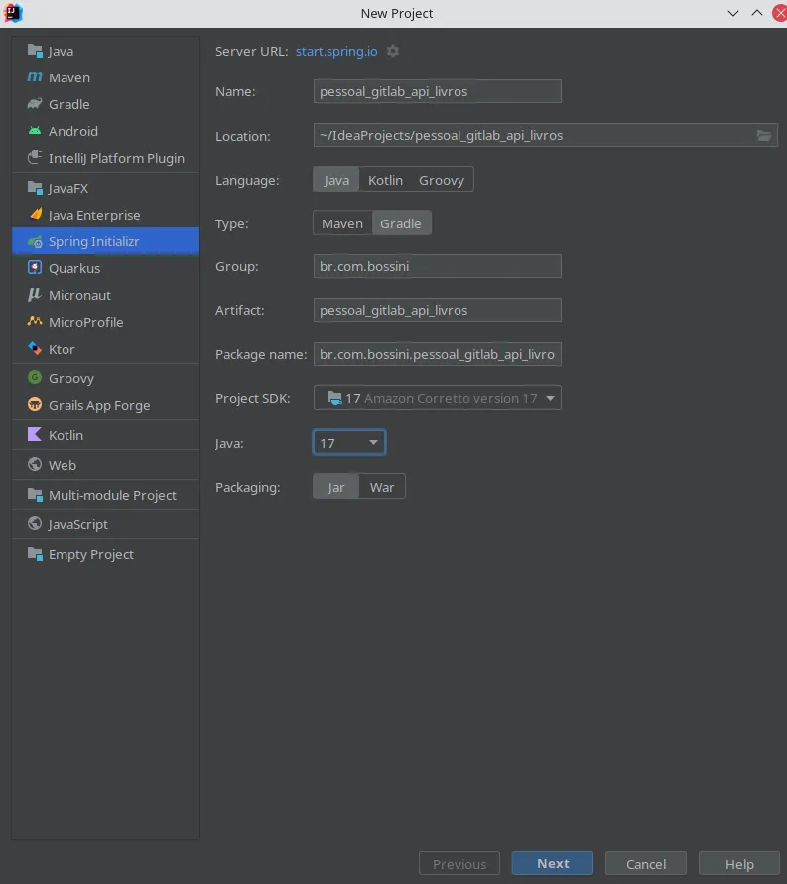The width and height of the screenshot is (787, 884).
Task: Select Jar packaging
Action: click(x=335, y=487)
